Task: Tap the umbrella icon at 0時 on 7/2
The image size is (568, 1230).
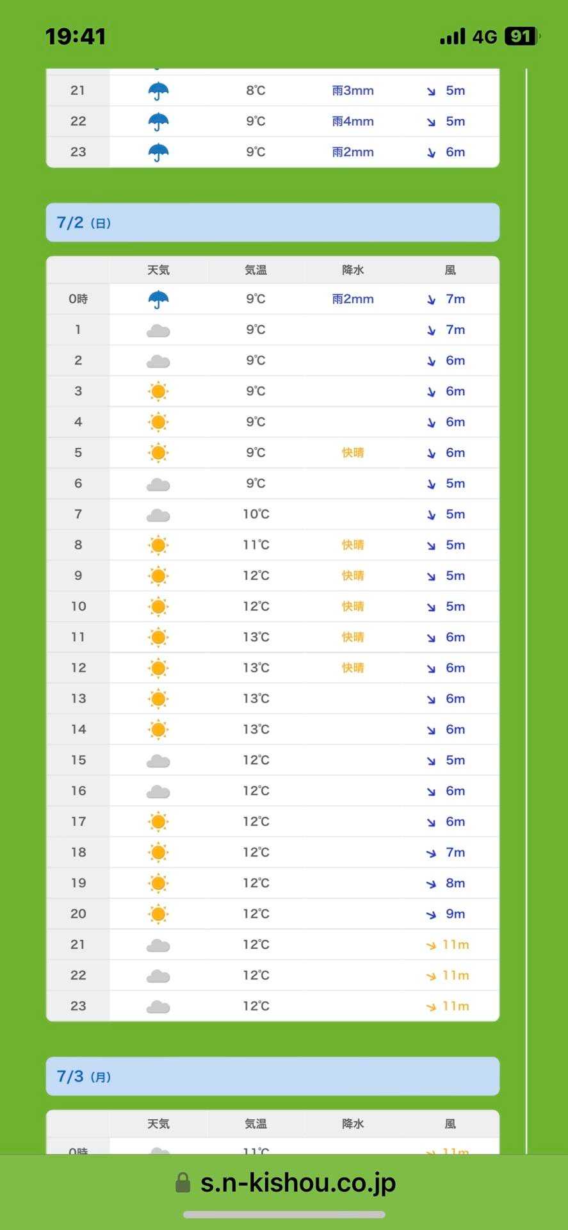Action: 158,299
